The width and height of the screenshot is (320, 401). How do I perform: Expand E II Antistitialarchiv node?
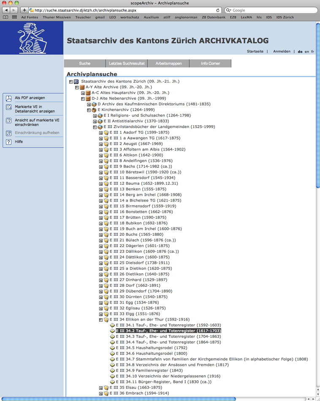tap(95, 121)
